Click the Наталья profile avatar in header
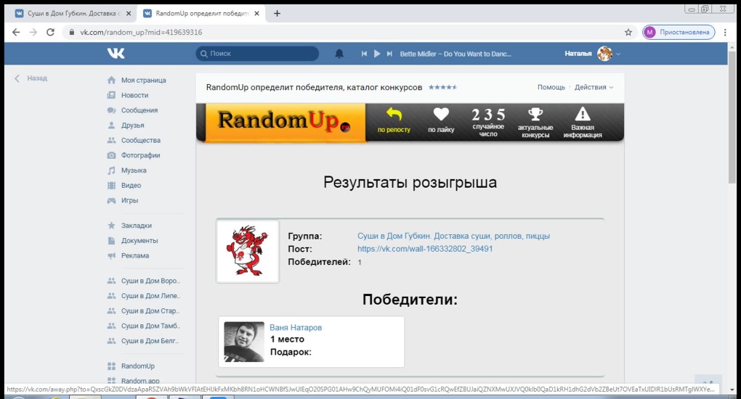The width and height of the screenshot is (741, 399). 604,54
